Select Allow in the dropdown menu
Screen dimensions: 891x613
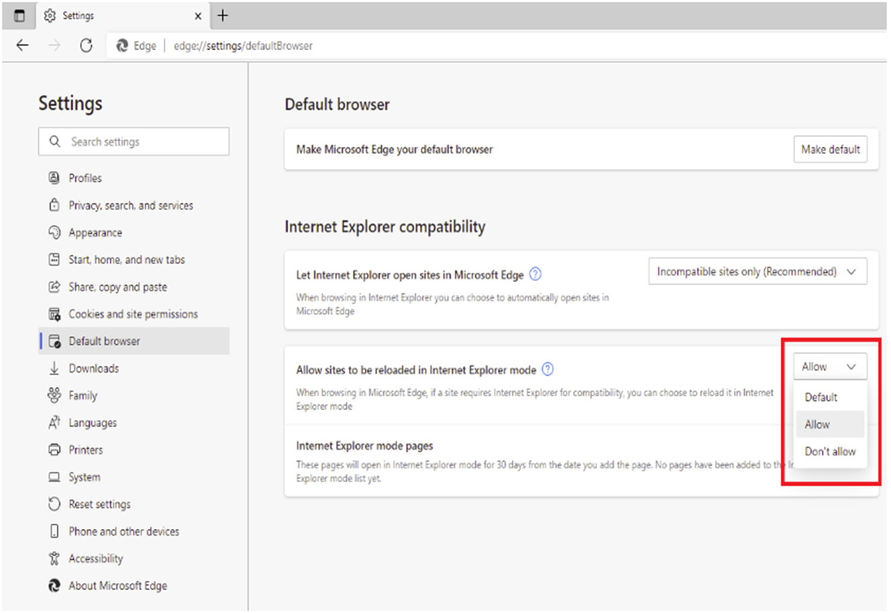point(817,424)
